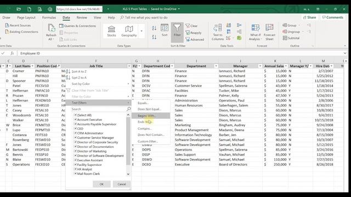Expand the formula bar chevron
The image size is (351, 197).
pos(345,54)
